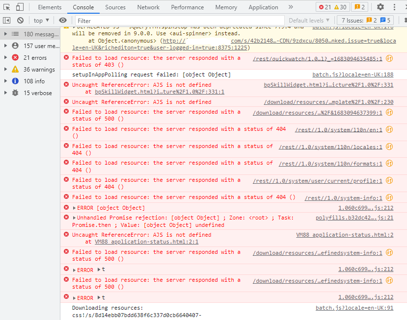Viewport: 407px width, 320px height.
Task: Open the Issues notification badge
Action: (360, 7)
